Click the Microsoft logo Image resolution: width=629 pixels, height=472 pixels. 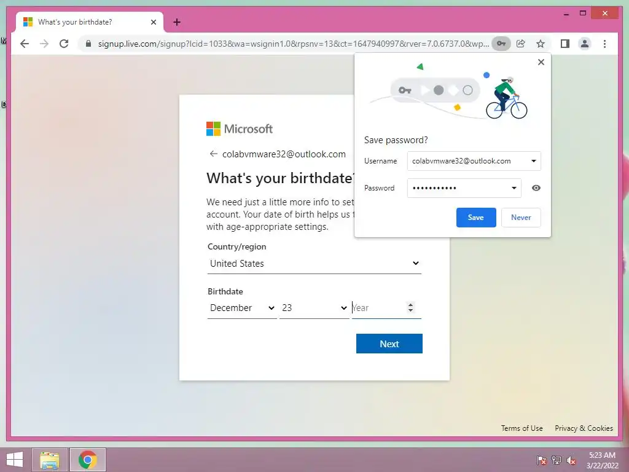point(240,129)
